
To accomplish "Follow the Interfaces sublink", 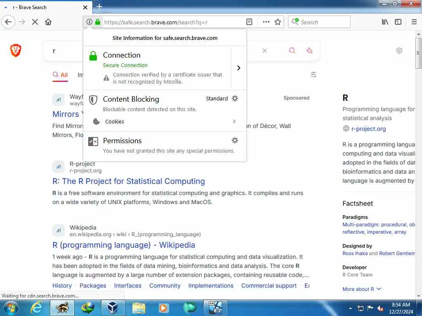I will point(128,286).
